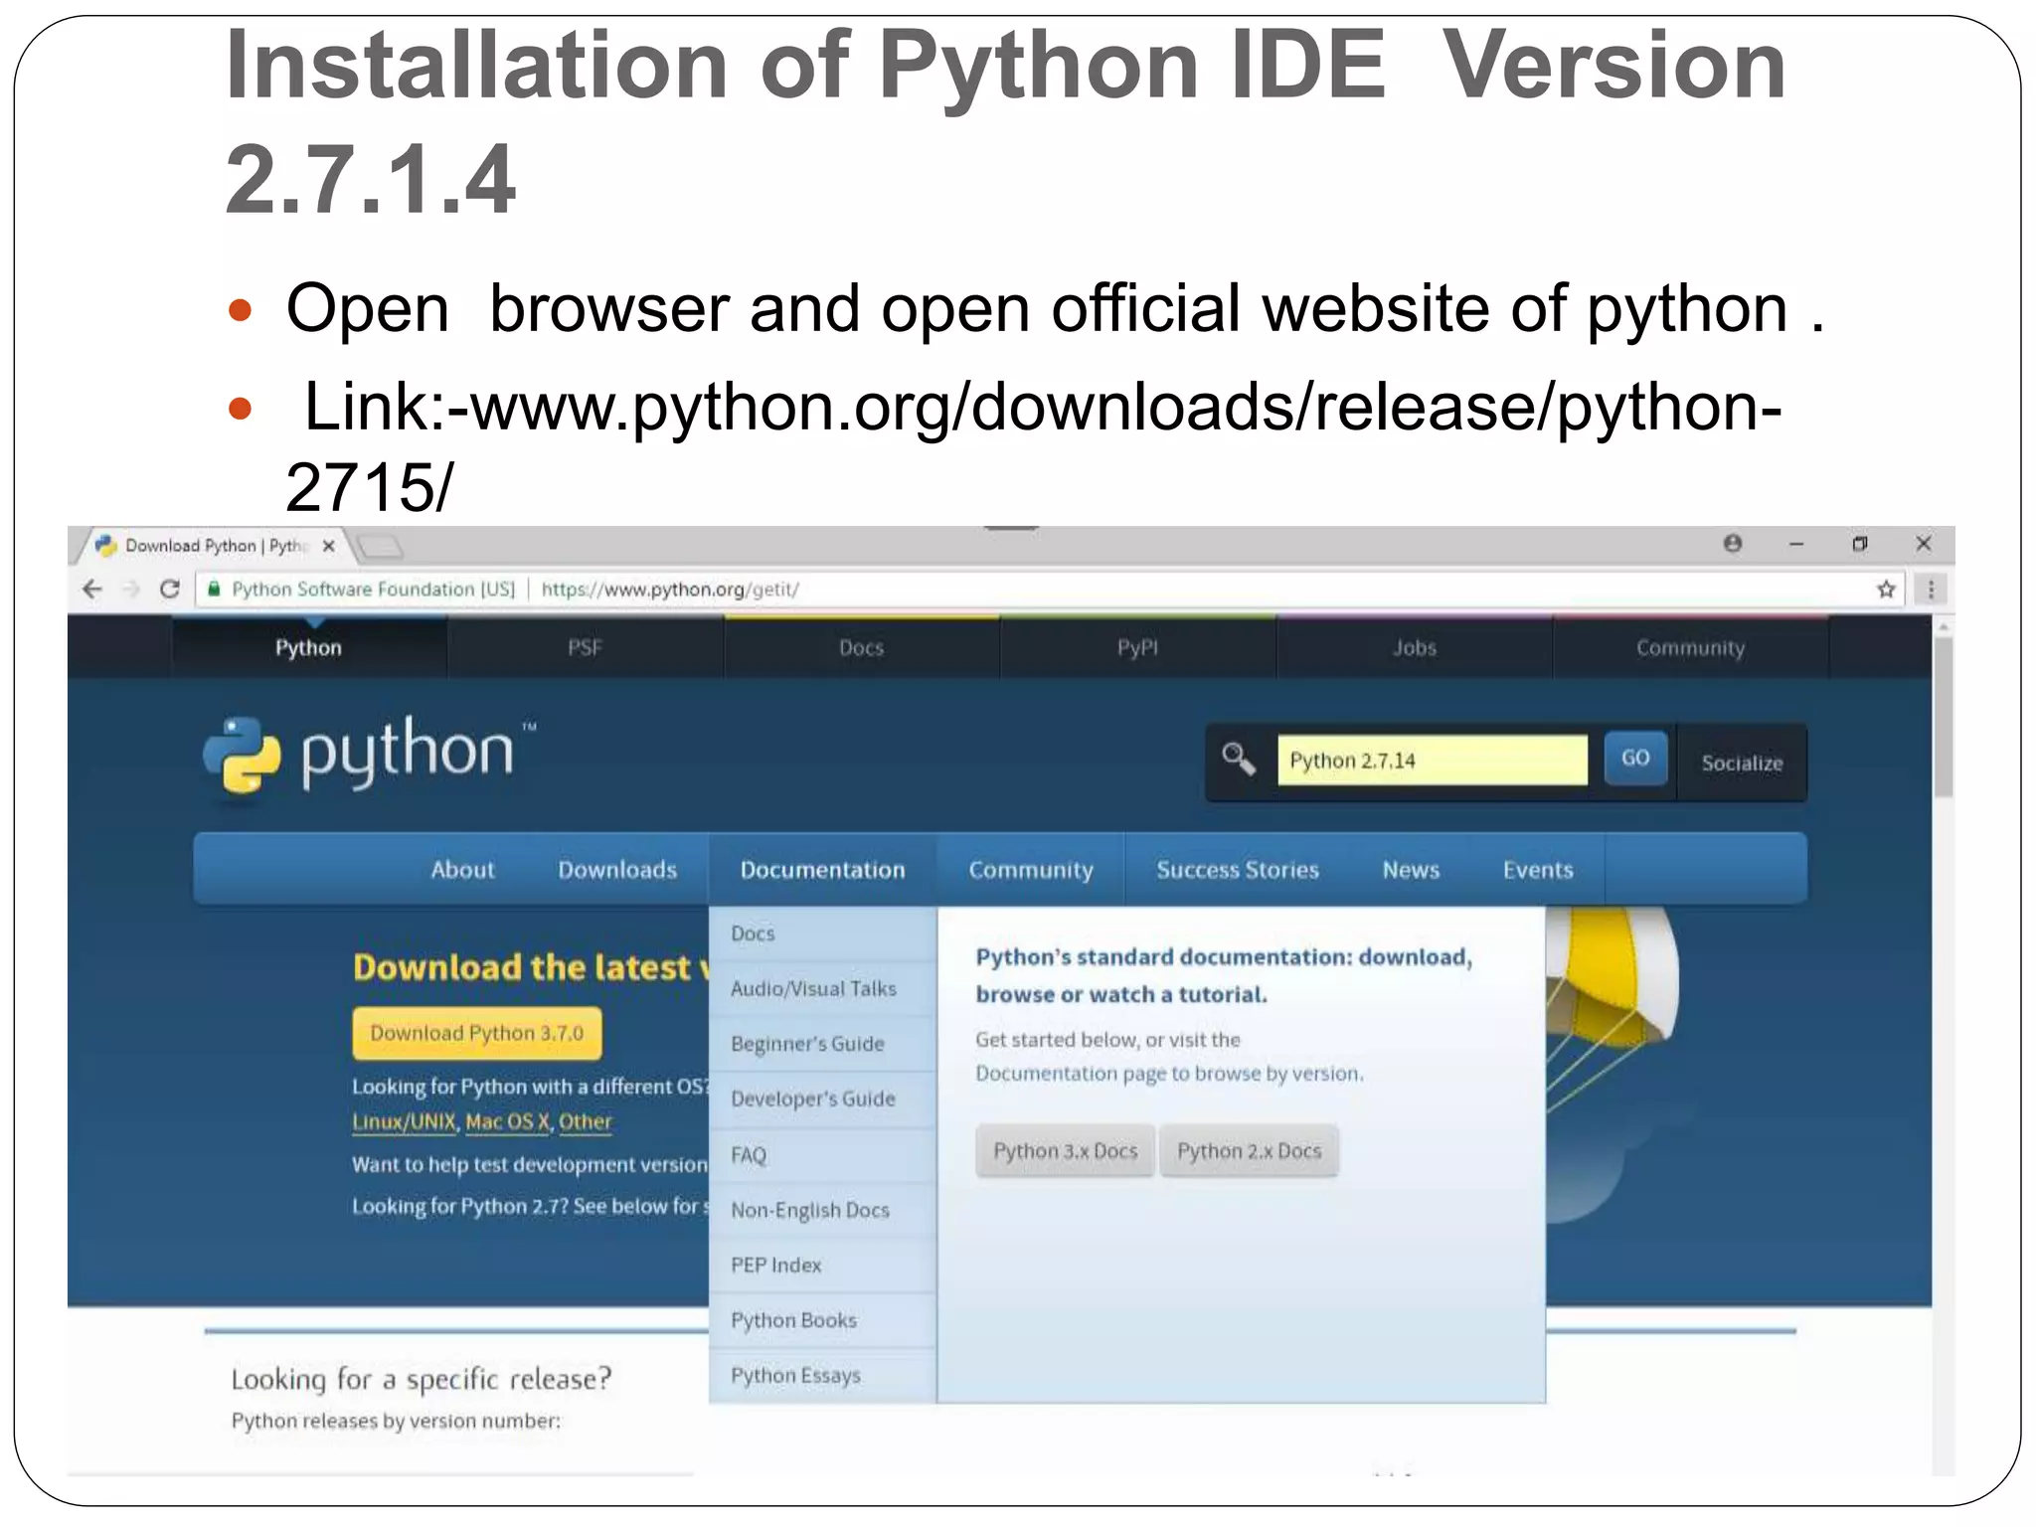2036x1527 pixels.
Task: Open the PSF top-bar tab
Action: (586, 648)
